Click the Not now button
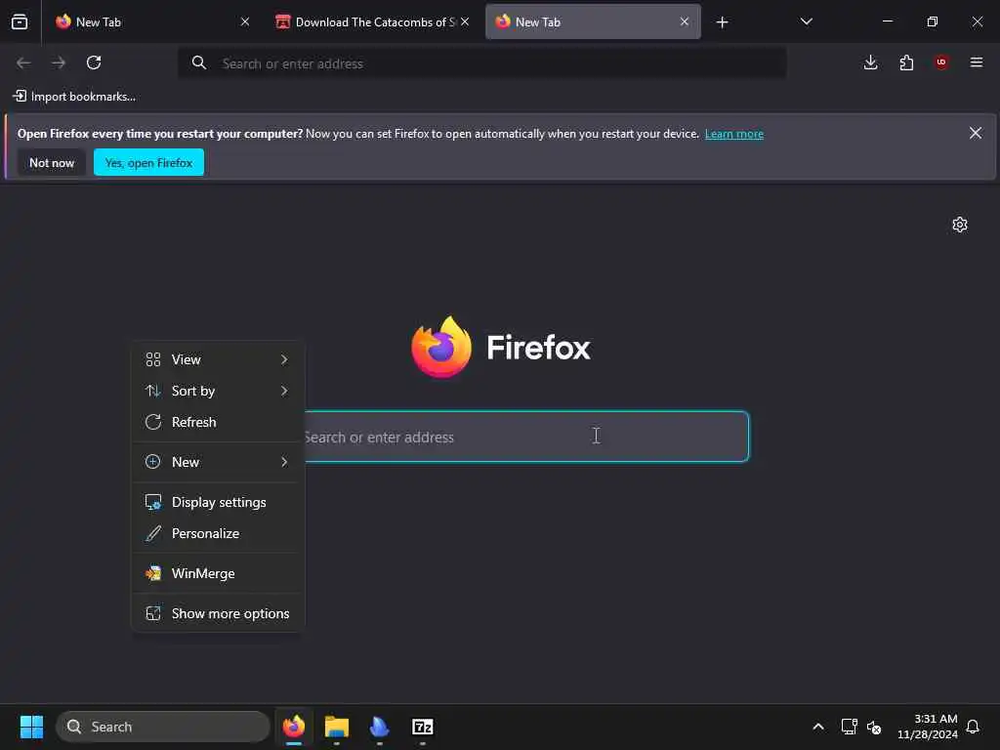The height and width of the screenshot is (750, 1000). coord(52,163)
